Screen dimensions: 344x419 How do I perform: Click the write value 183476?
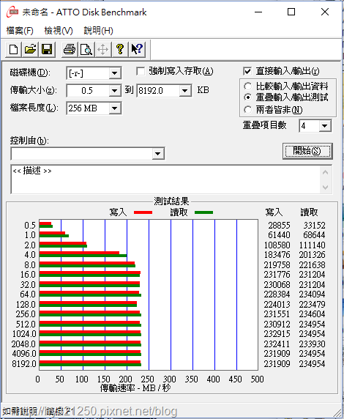tap(277, 255)
